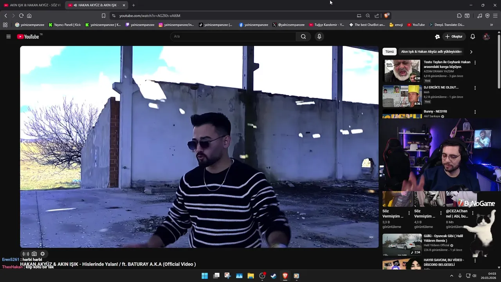
Task: Open OBS Studio taskbar icon
Action: click(262, 276)
